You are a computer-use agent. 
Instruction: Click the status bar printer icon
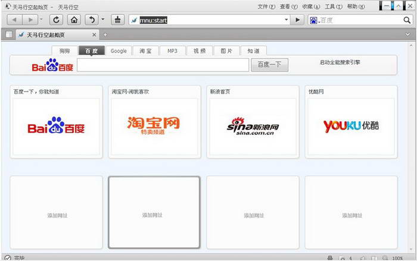tap(330, 257)
